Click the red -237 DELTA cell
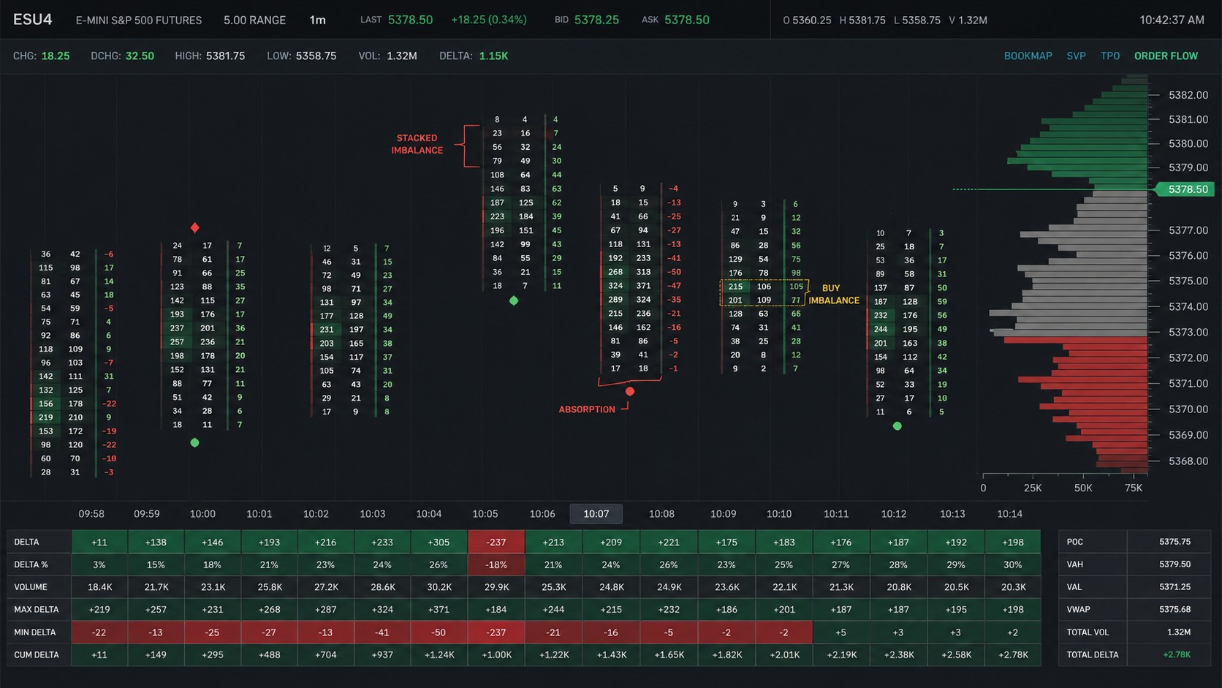1222x688 pixels. coord(496,542)
